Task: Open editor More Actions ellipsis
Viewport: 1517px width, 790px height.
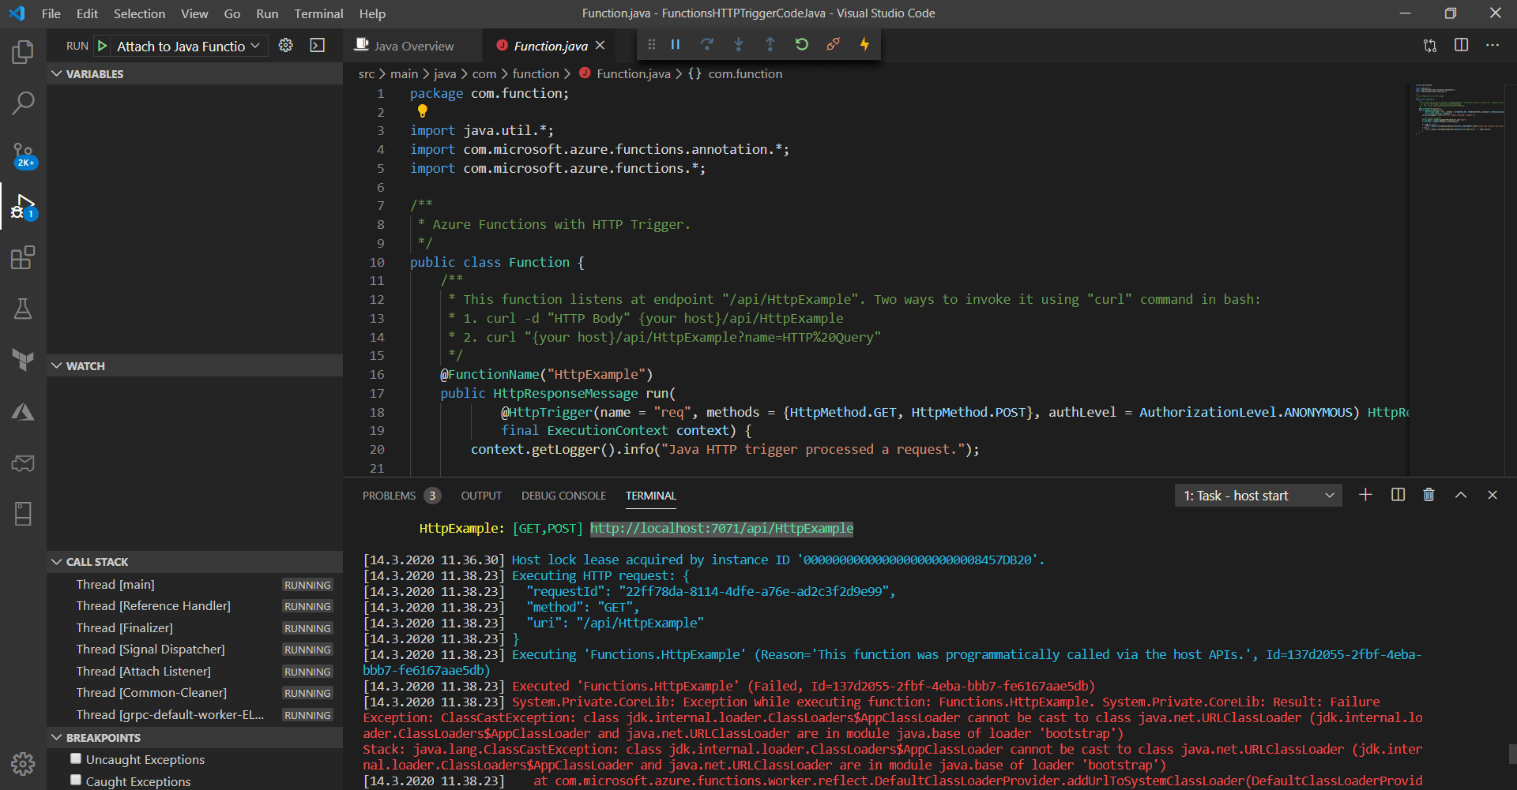Action: click(x=1493, y=45)
